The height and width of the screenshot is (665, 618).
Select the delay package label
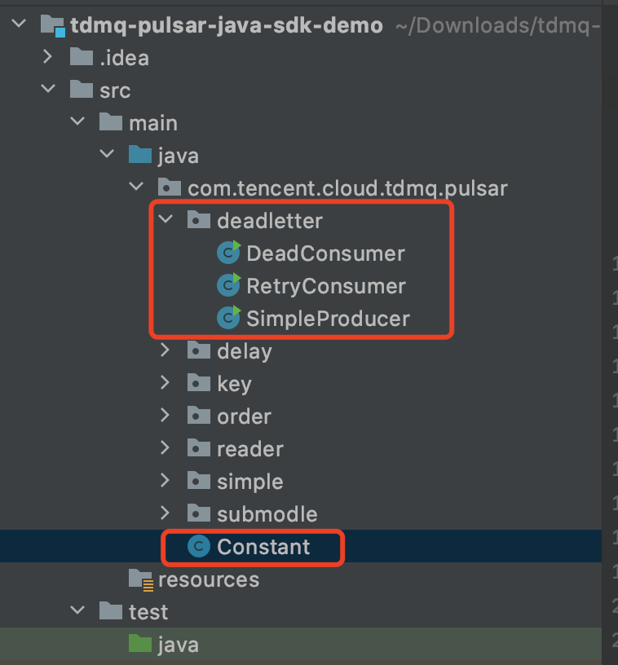(245, 352)
